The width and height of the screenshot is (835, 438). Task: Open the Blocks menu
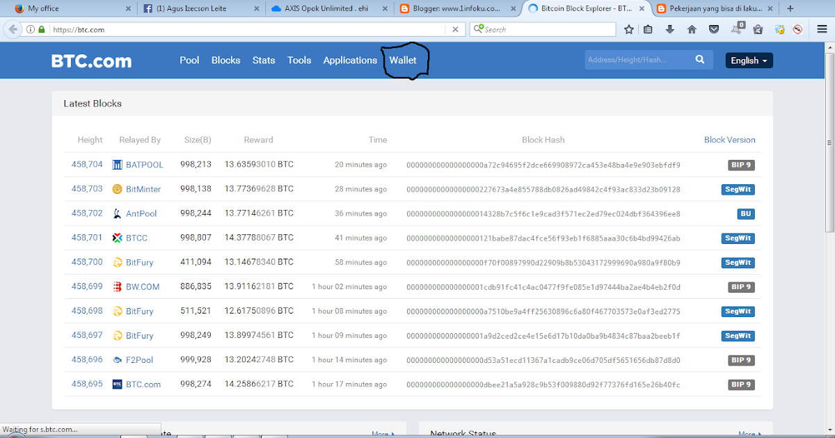click(225, 60)
